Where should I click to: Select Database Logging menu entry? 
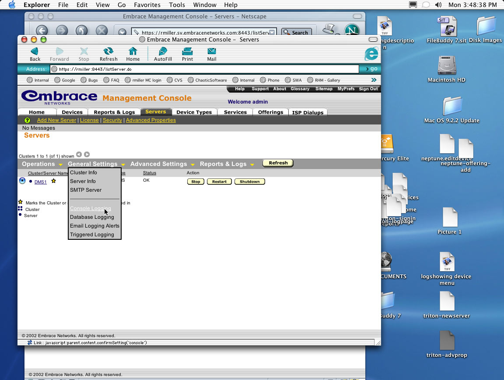[92, 217]
